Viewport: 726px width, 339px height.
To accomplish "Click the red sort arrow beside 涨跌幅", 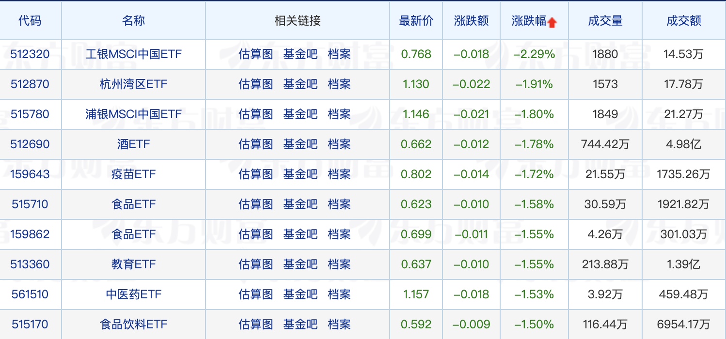I will 552,22.
